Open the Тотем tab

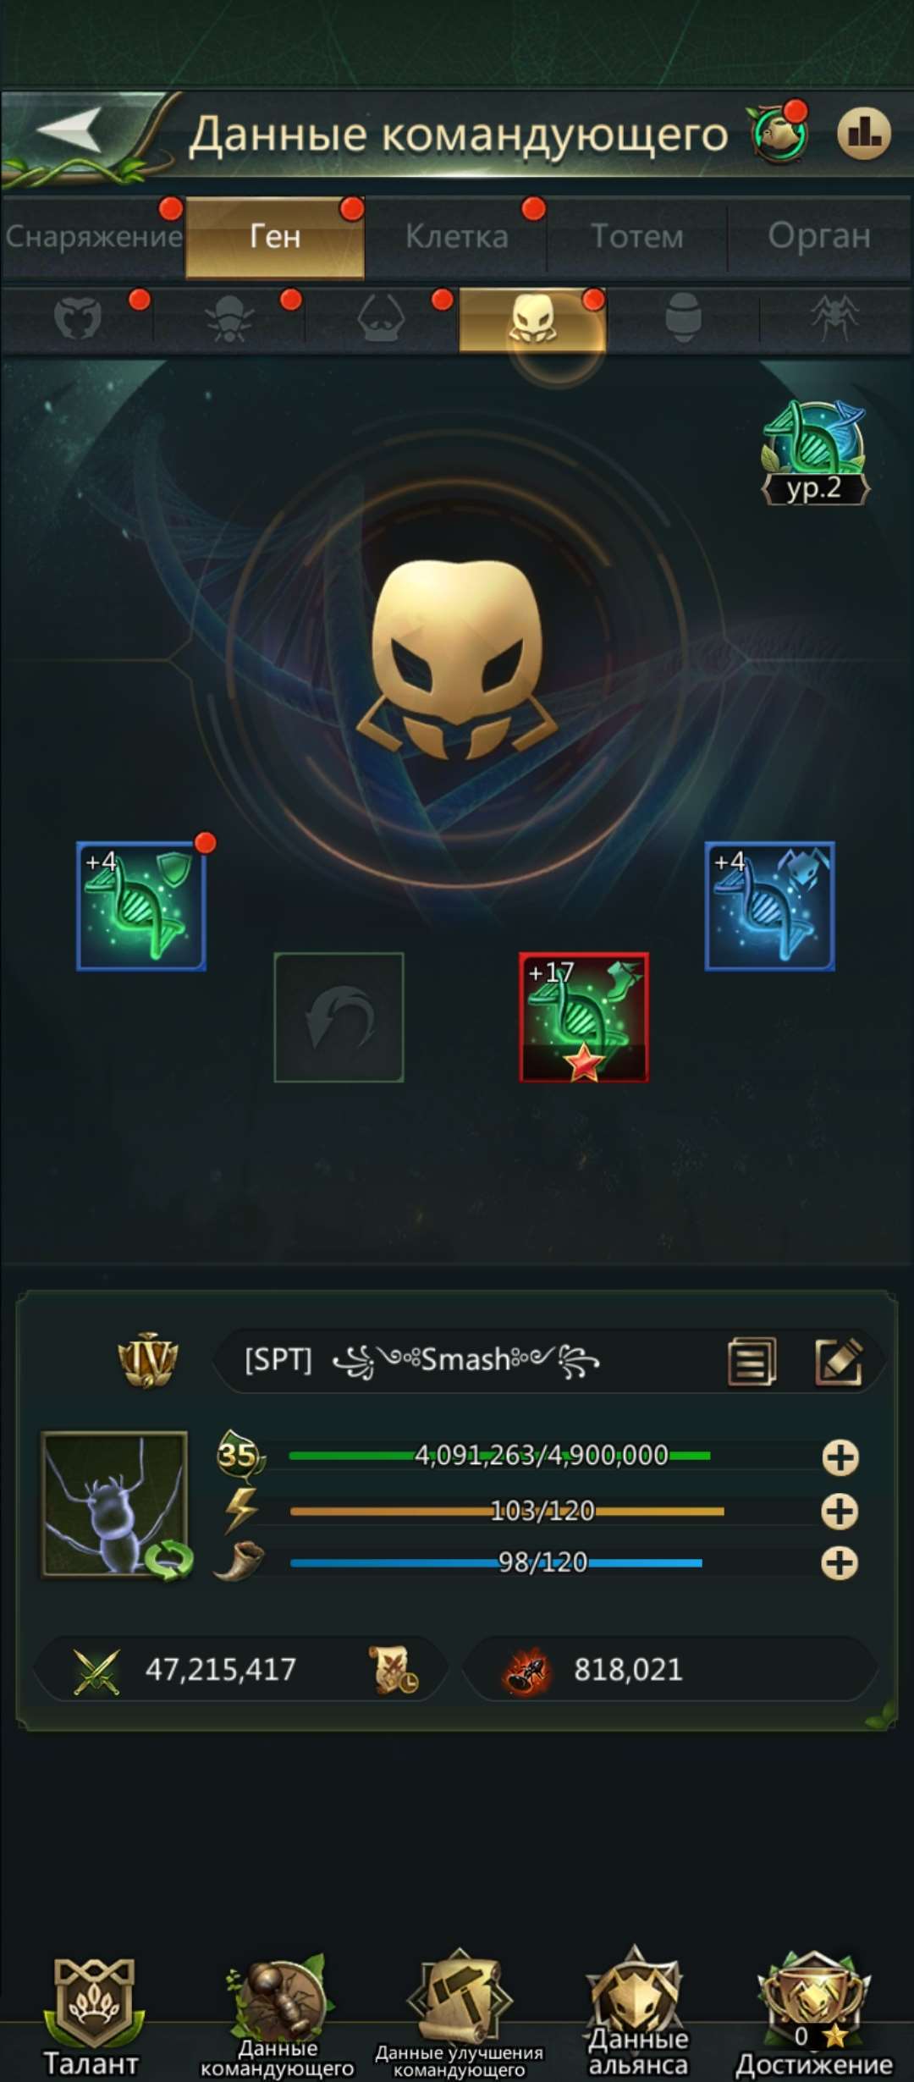click(637, 236)
